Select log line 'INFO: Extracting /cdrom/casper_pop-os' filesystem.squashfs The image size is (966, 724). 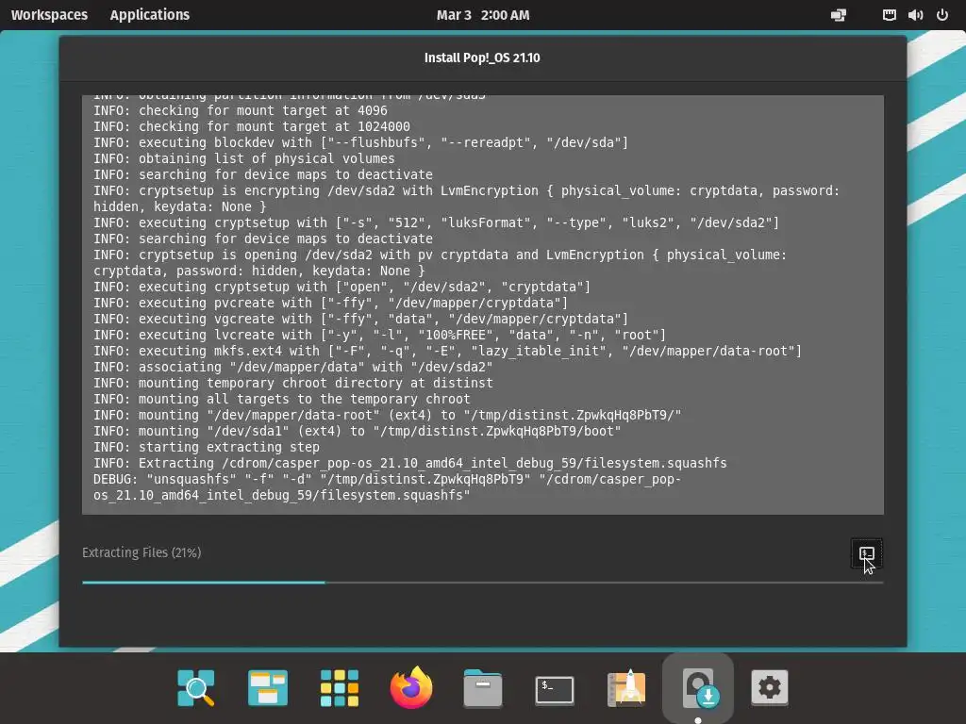coord(409,463)
